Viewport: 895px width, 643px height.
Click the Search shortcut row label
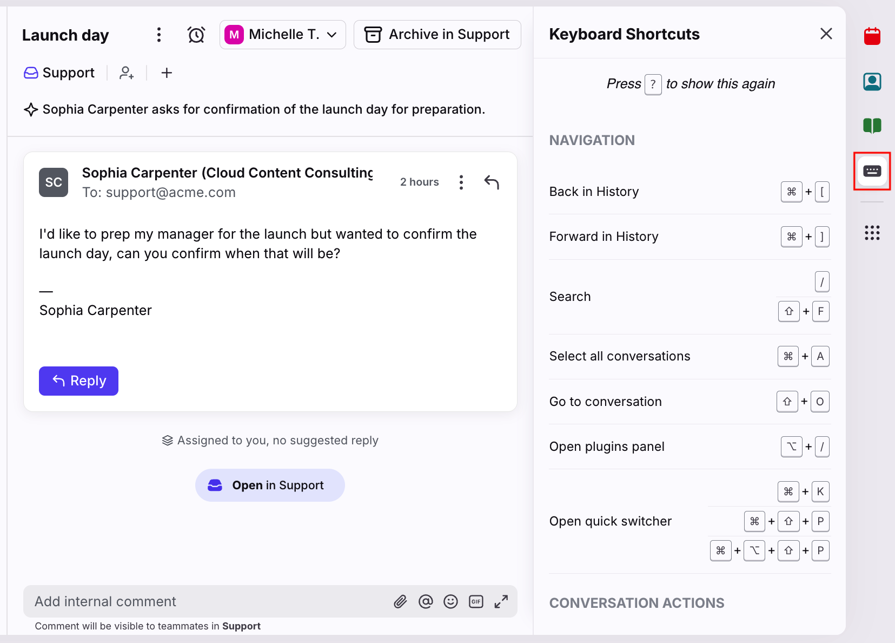click(x=570, y=297)
